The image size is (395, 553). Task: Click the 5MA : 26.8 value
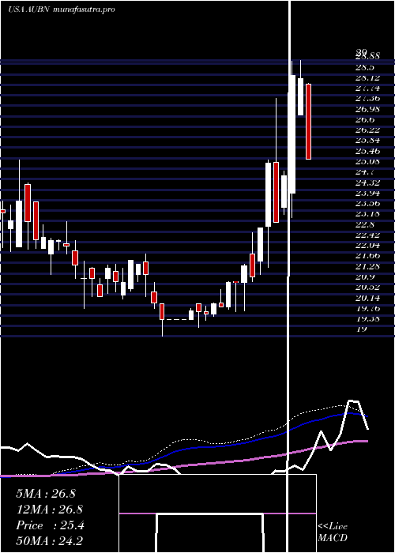tap(46, 494)
